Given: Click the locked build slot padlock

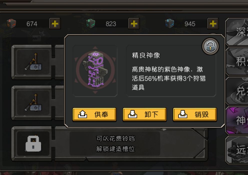Looking at the screenshot, I should point(33,143).
